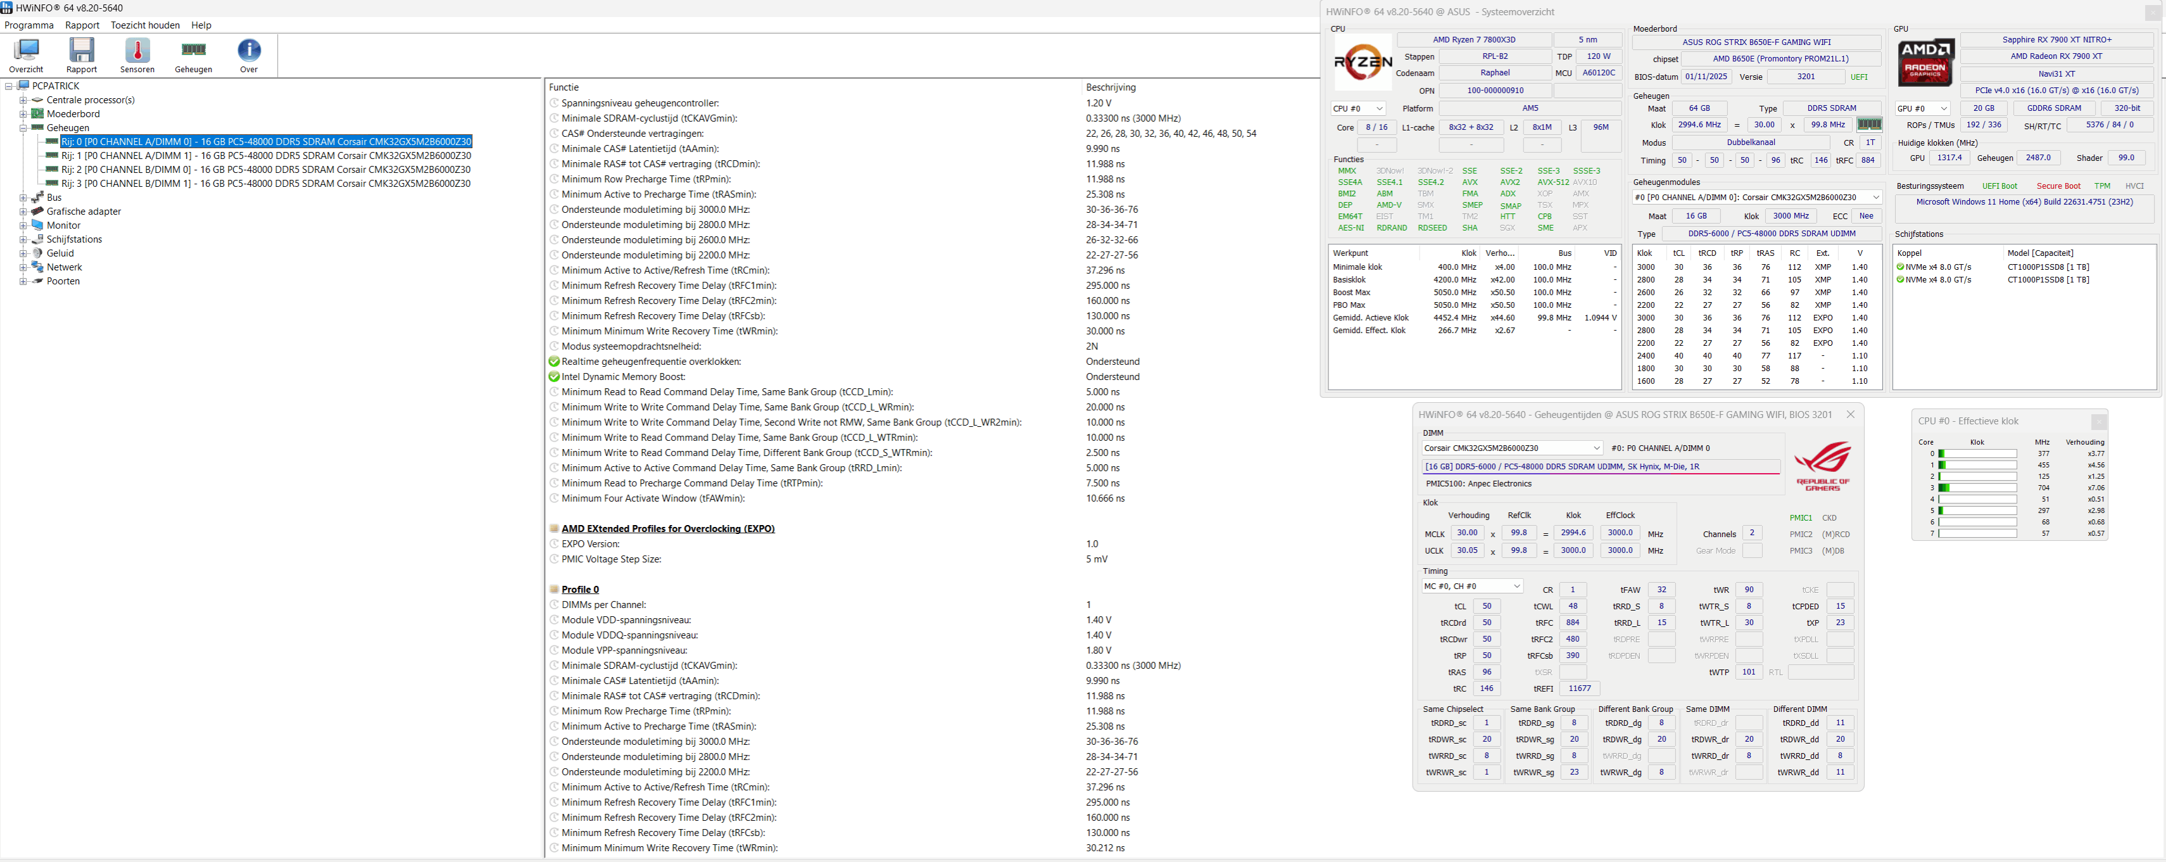Click the tREFI value field 11677
The image size is (2166, 862).
[x=1580, y=688]
